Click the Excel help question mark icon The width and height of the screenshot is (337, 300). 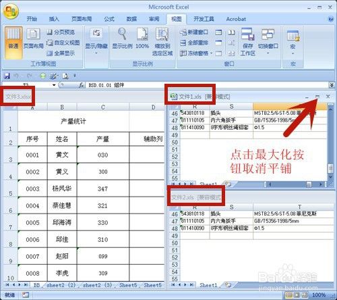(x=331, y=19)
